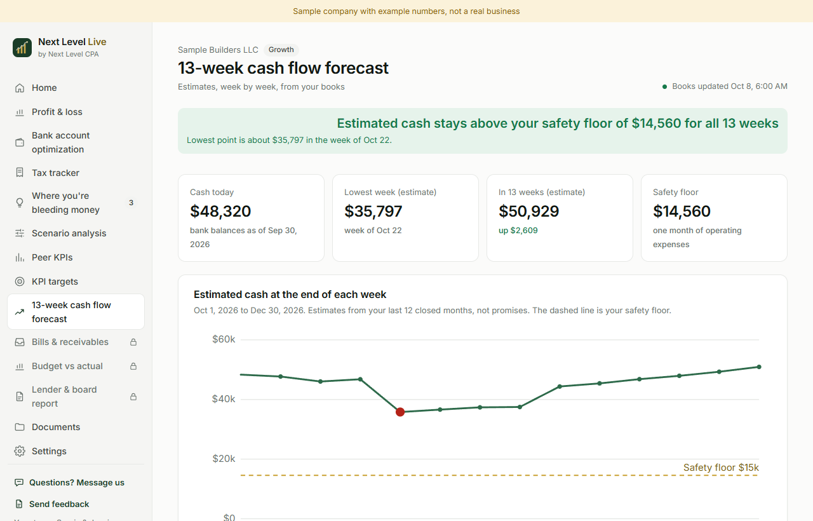Click the Scenario analysis sliders icon
Screen dimensions: 813x521
click(x=20, y=233)
